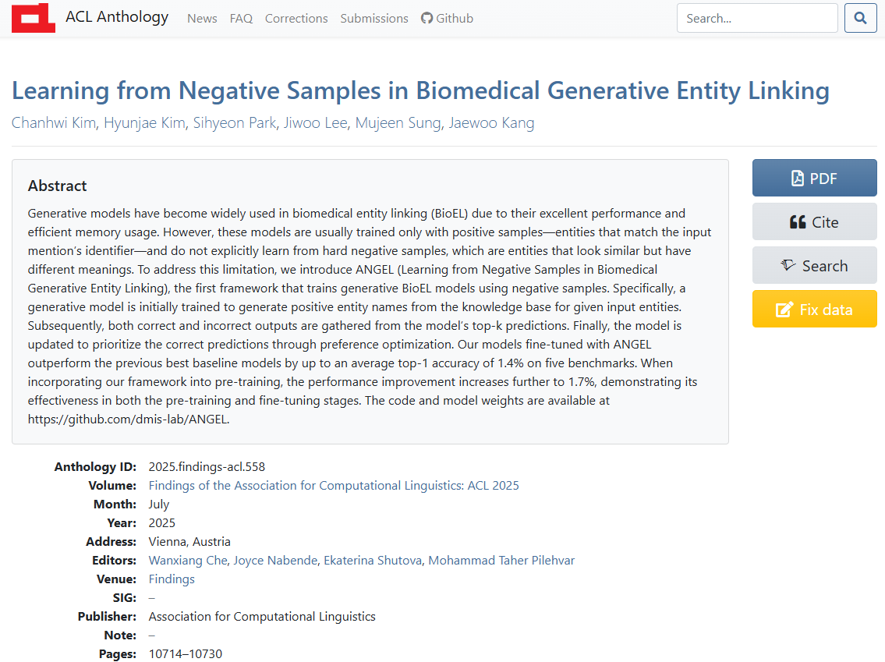Open the Cite options

click(x=814, y=221)
